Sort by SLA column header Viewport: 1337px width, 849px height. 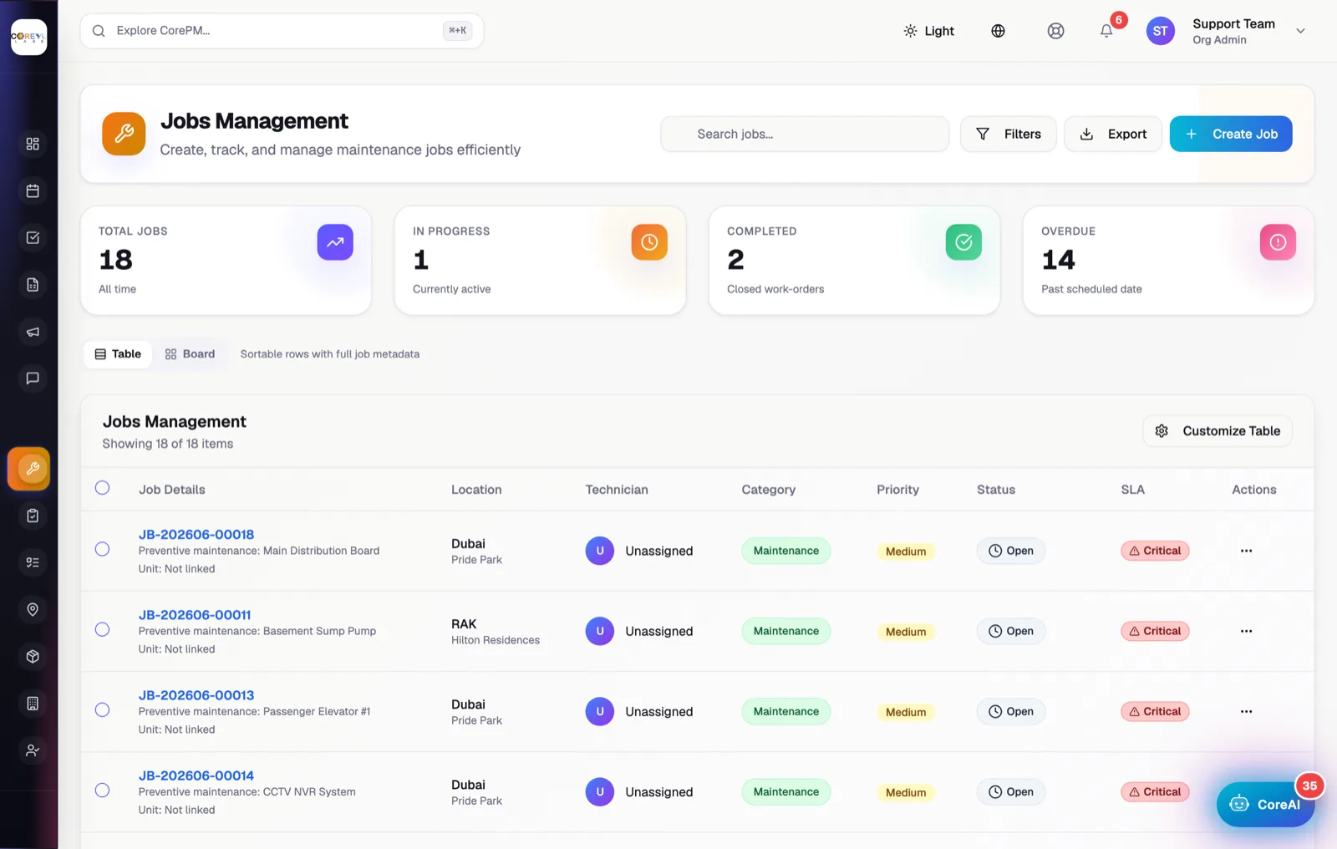click(1132, 490)
